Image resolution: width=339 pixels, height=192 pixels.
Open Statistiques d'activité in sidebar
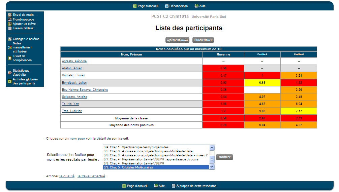(21, 73)
